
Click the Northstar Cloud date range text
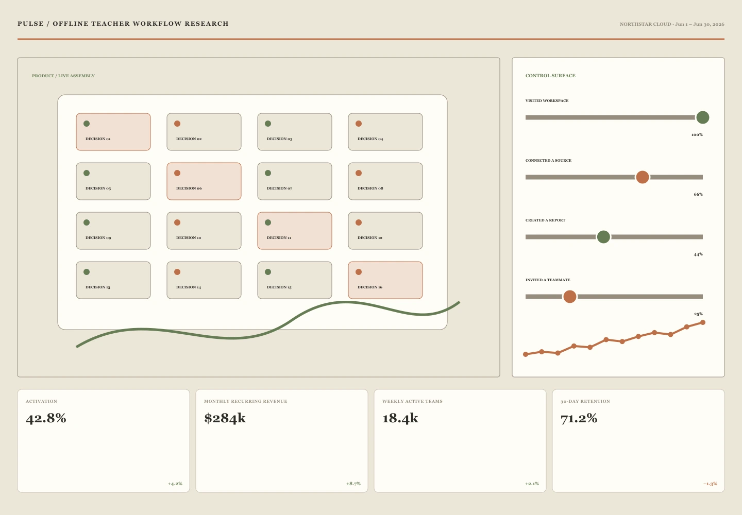click(x=672, y=24)
